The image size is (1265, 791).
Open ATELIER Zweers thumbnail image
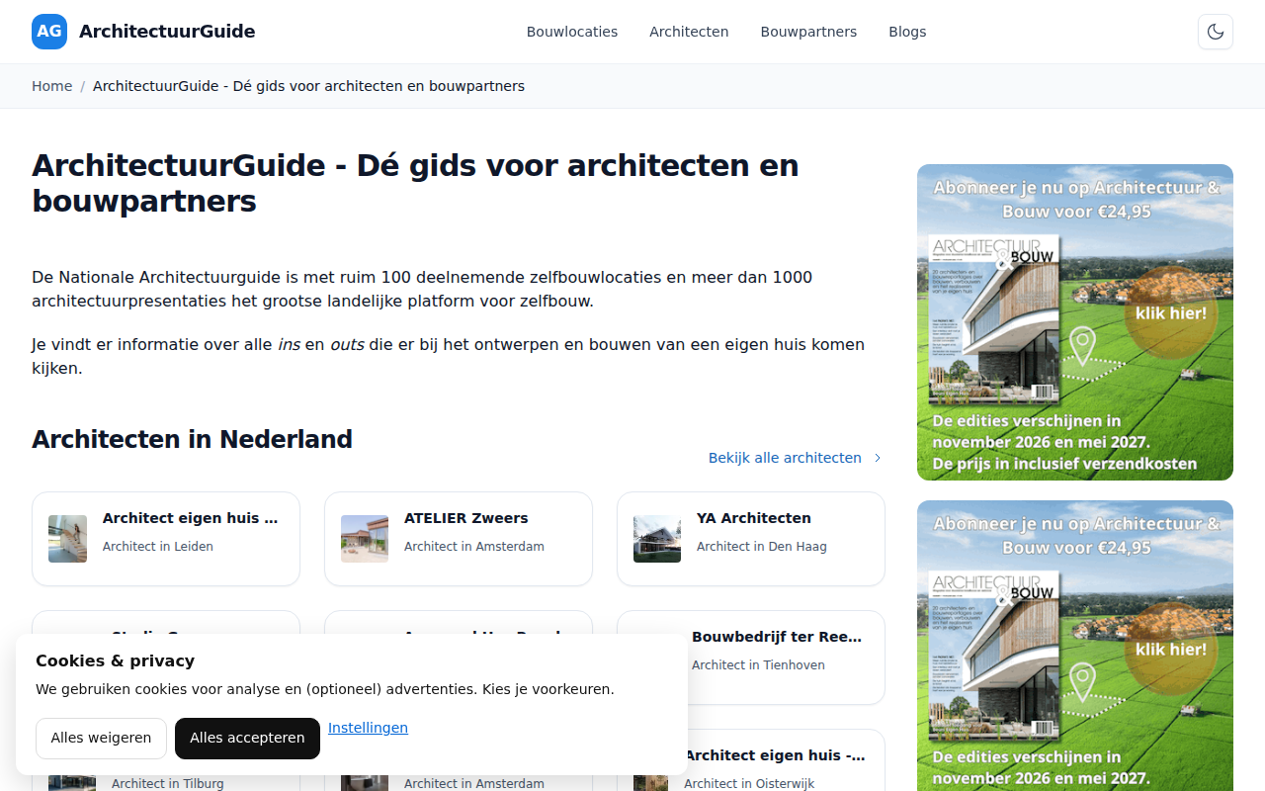(365, 539)
